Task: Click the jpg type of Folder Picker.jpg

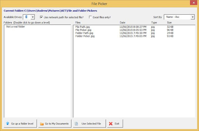Action: click(x=153, y=36)
